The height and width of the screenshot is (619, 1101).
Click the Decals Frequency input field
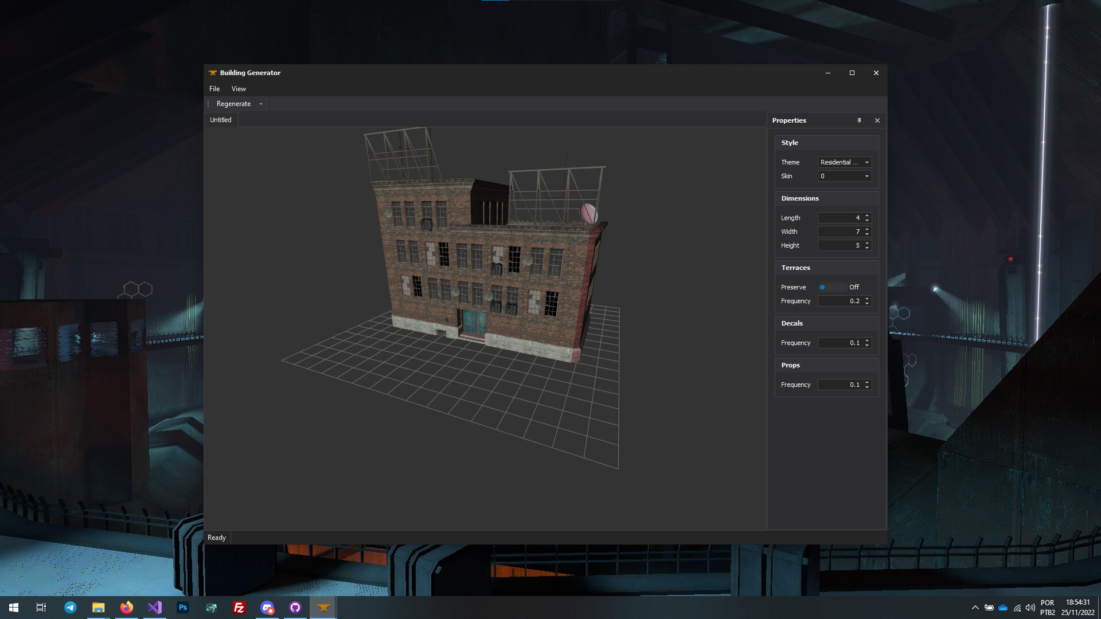tap(843, 342)
